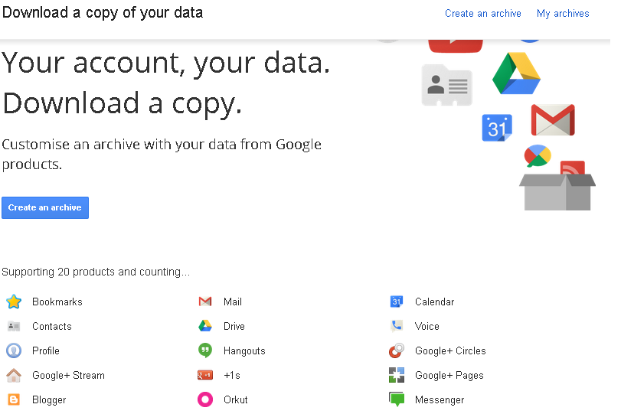Click the Calendar icon in products list
The width and height of the screenshot is (621, 414).
(397, 302)
